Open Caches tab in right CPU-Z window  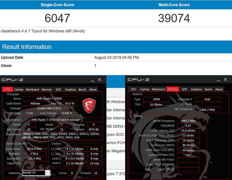click(145, 89)
